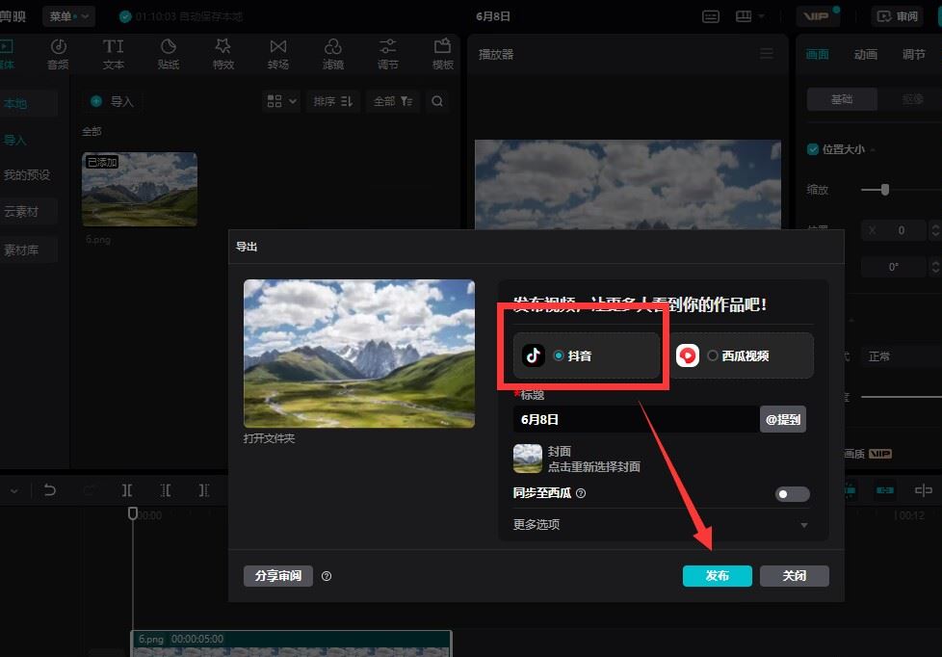This screenshot has height=657, width=942.
Task: Click the 打开文件夹 link
Action: tap(269, 438)
